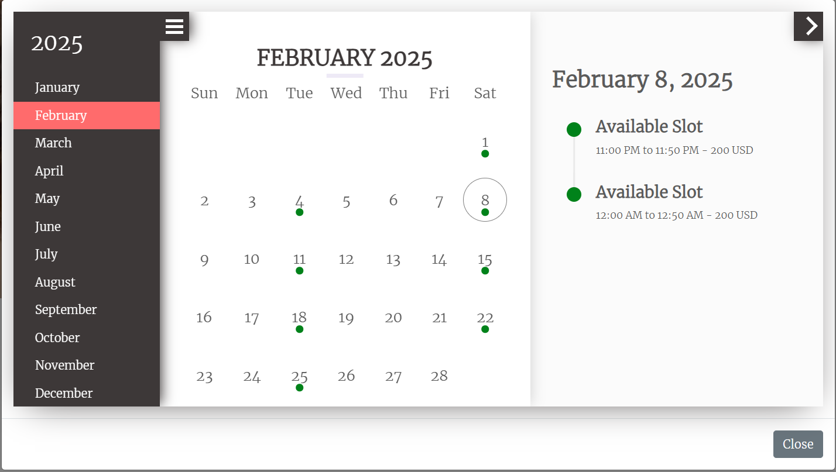Open the 12:00 AM to 12:50 AM slot

tap(676, 215)
